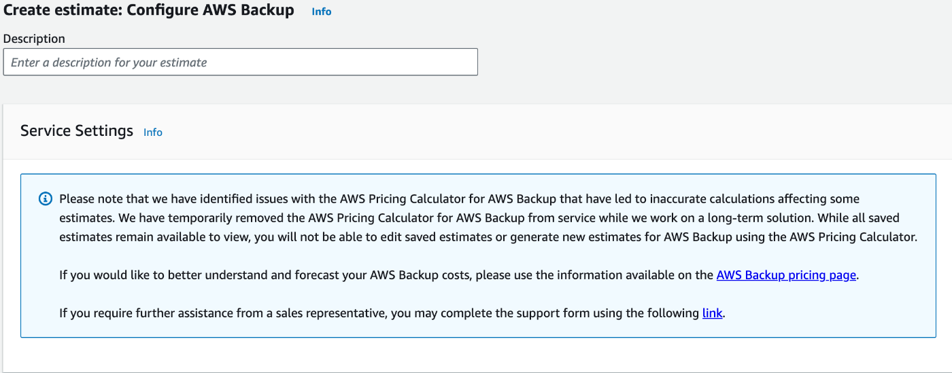952x373 pixels.
Task: Open the AWS Backup pricing page link
Action: click(x=786, y=275)
